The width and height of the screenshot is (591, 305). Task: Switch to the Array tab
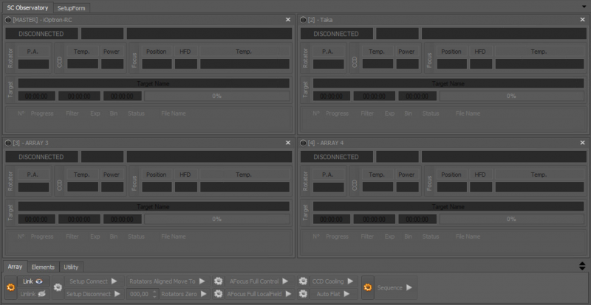pyautogui.click(x=15, y=267)
